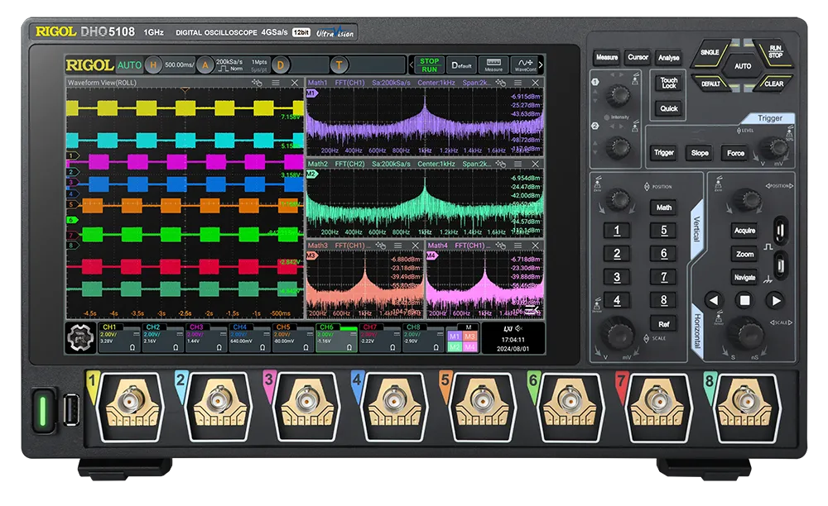Click the Acquire key

click(744, 231)
